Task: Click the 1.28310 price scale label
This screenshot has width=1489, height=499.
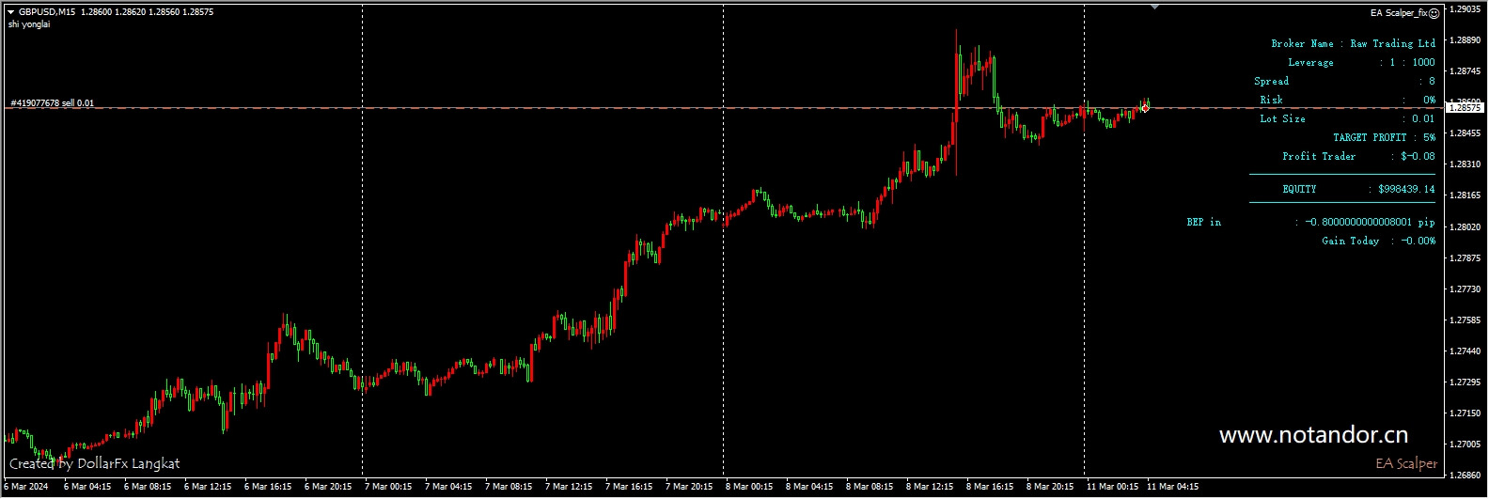Action: (x=1466, y=164)
